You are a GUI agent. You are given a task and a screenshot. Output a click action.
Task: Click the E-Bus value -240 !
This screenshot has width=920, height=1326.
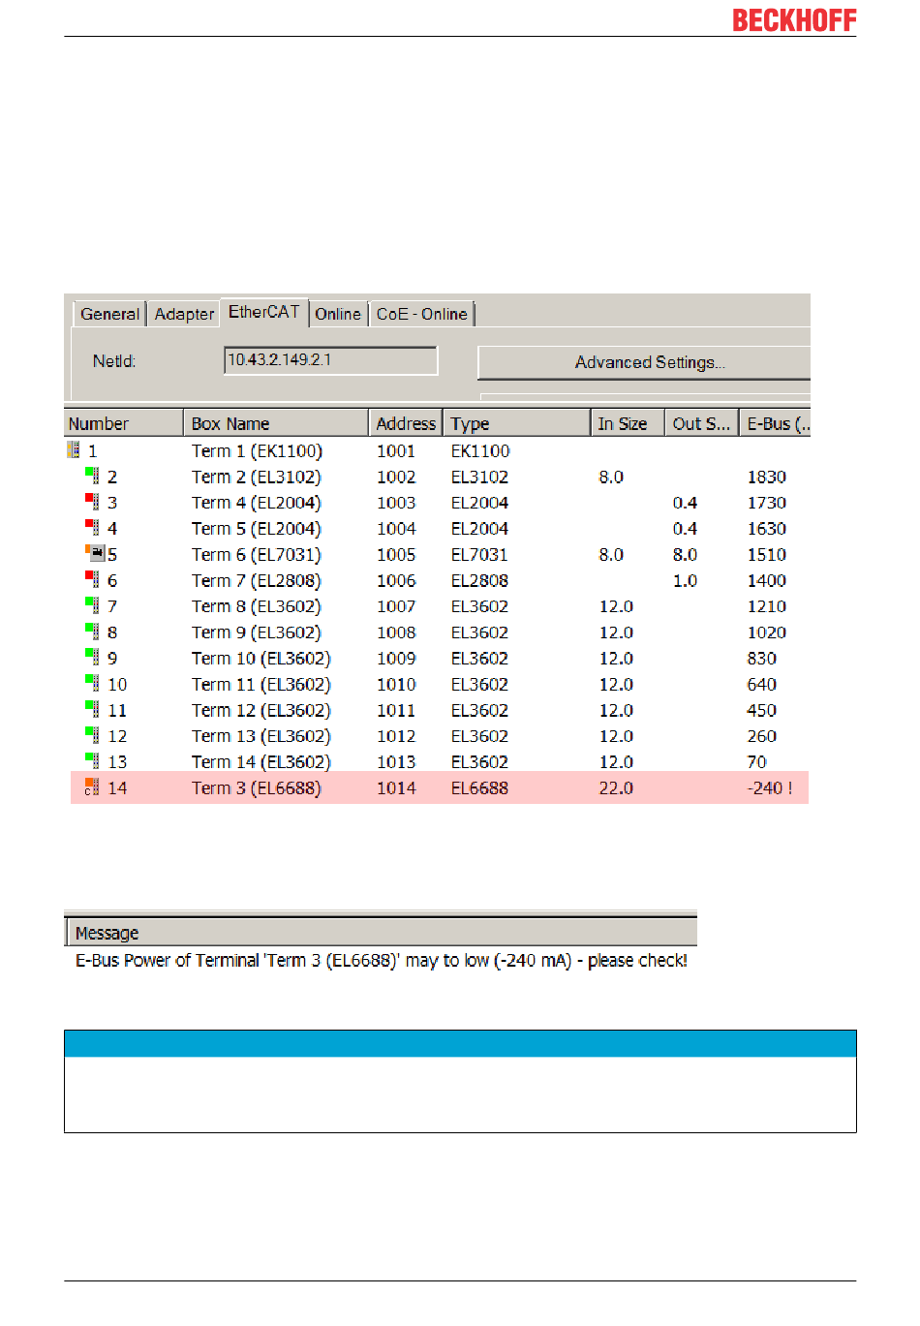point(770,787)
